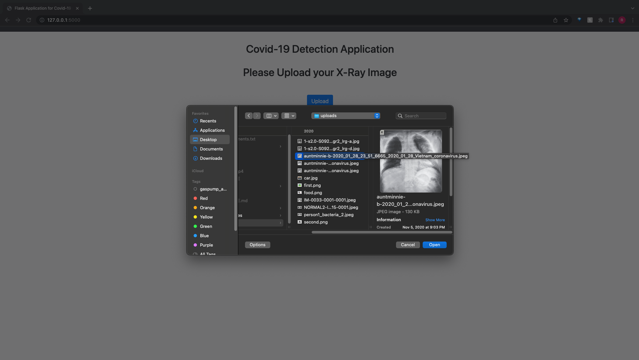Open the browser extensions puzzle icon
639x360 pixels.
pyautogui.click(x=601, y=20)
